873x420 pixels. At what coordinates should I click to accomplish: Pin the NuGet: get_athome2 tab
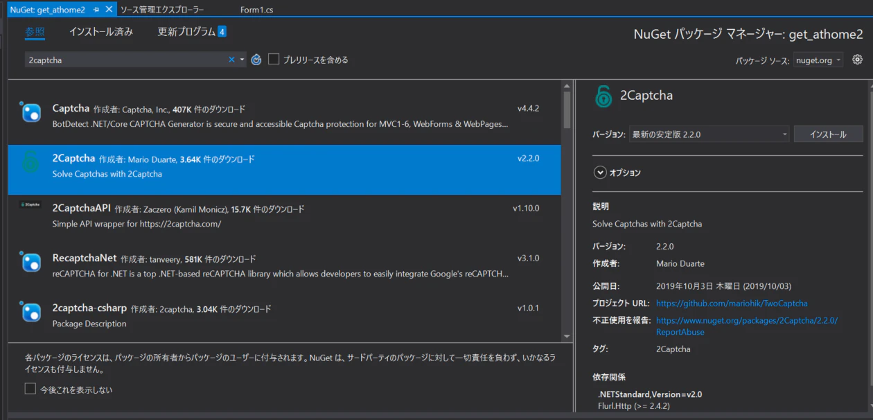point(96,10)
